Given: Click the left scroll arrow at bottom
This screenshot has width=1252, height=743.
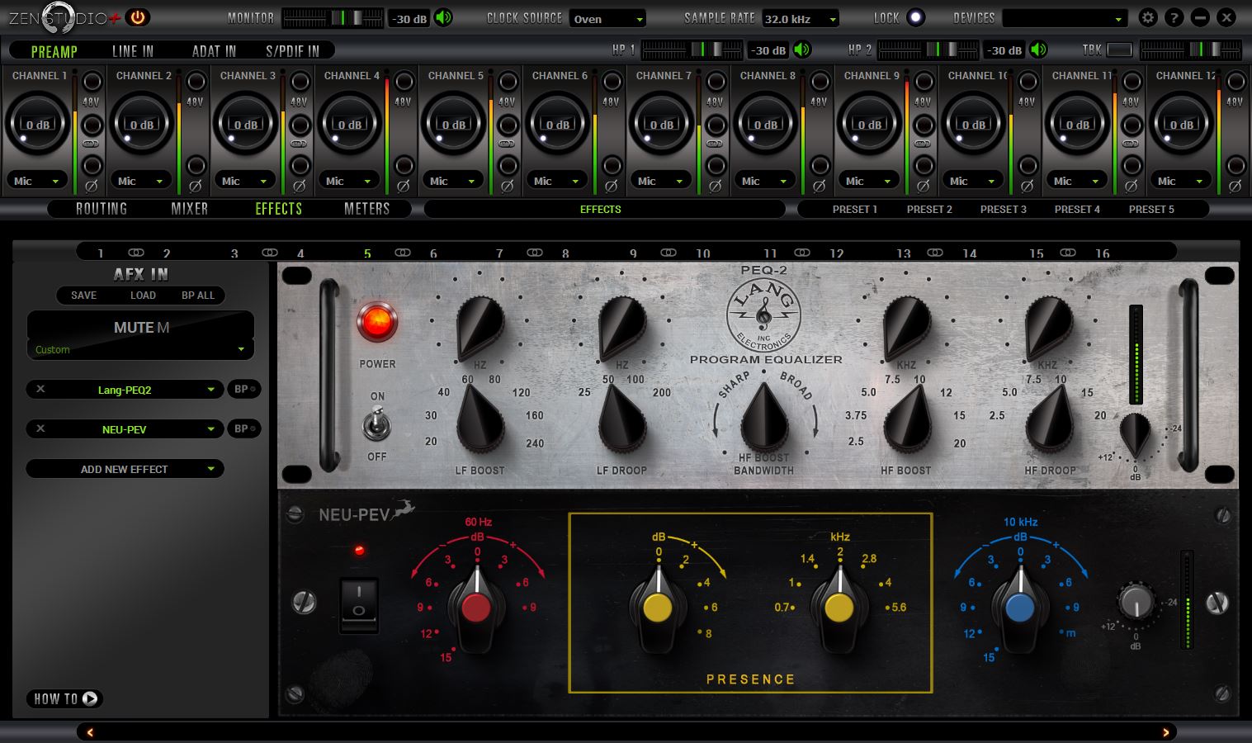Looking at the screenshot, I should pos(90,732).
